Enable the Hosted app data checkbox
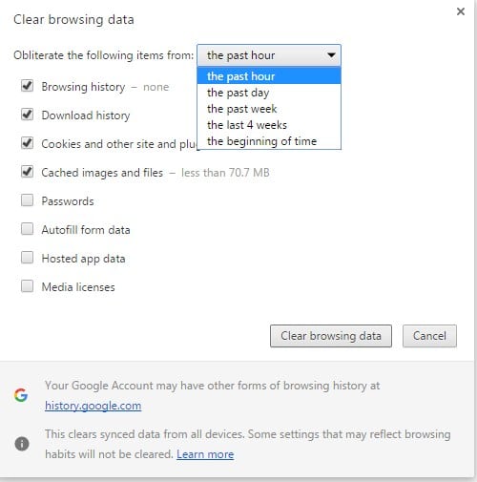The image size is (477, 482). [x=27, y=258]
